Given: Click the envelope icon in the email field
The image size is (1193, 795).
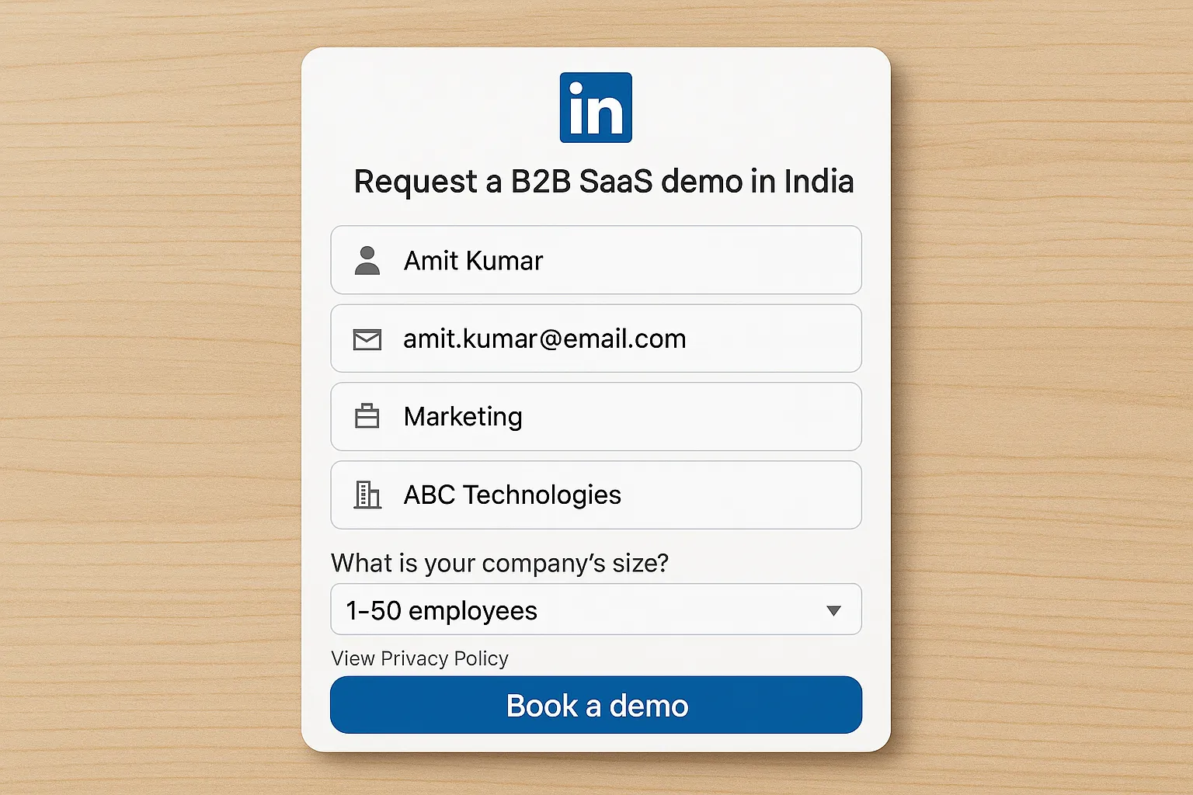Looking at the screenshot, I should (x=368, y=338).
